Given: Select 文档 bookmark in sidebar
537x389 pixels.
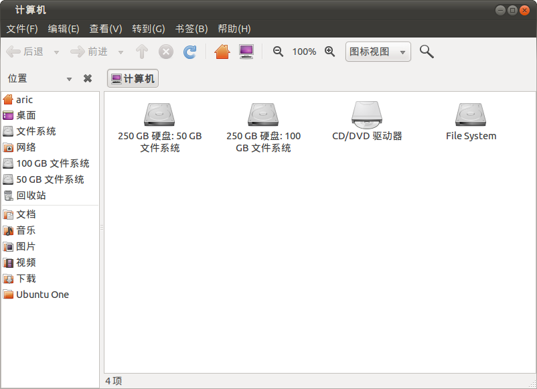Looking at the screenshot, I should [x=50, y=214].
